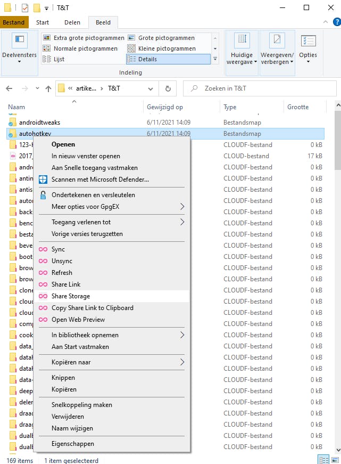Open the Start ribbon tab
The width and height of the screenshot is (341, 464).
coord(43,22)
